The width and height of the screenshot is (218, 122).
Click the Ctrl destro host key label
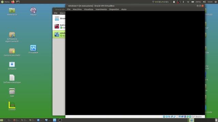(x=197, y=117)
